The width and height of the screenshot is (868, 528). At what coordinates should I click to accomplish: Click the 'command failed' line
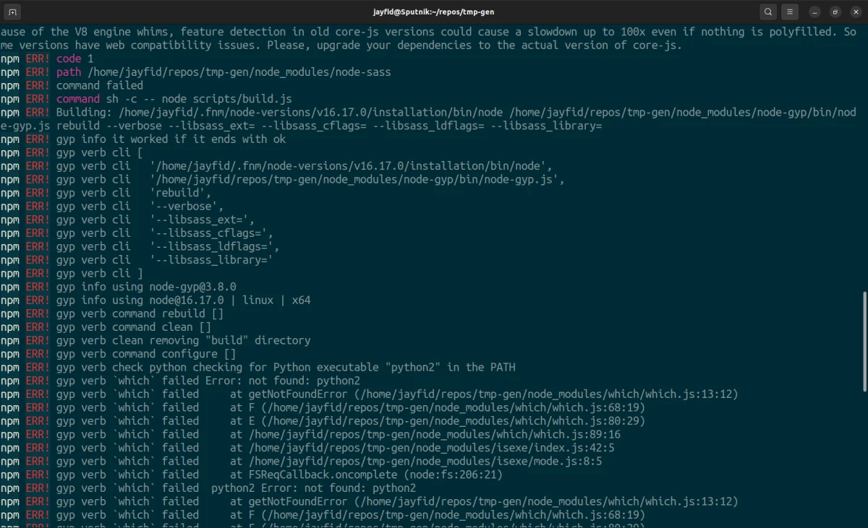72,85
